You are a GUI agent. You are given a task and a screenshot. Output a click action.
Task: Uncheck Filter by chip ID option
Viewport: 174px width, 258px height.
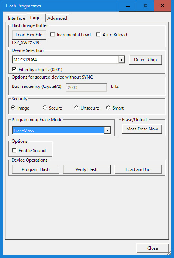coord(14,69)
